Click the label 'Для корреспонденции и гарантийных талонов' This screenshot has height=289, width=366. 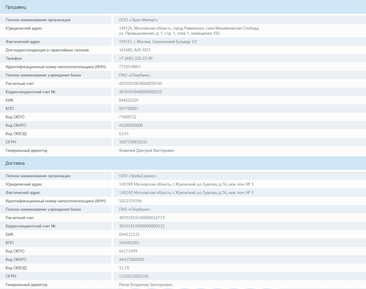click(x=47, y=50)
